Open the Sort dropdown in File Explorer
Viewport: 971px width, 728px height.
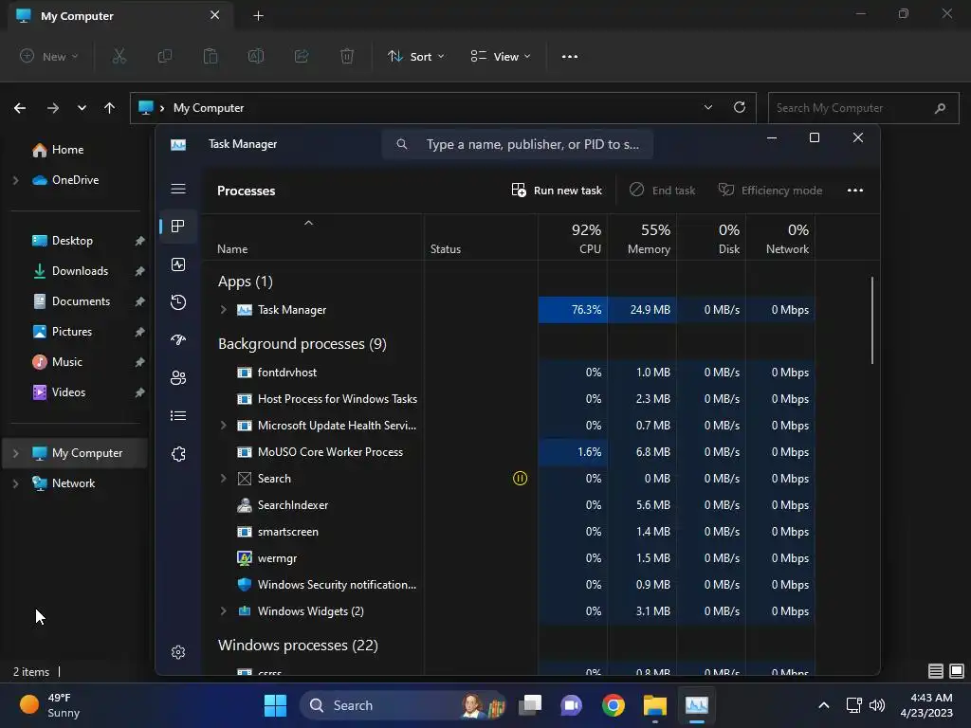416,56
